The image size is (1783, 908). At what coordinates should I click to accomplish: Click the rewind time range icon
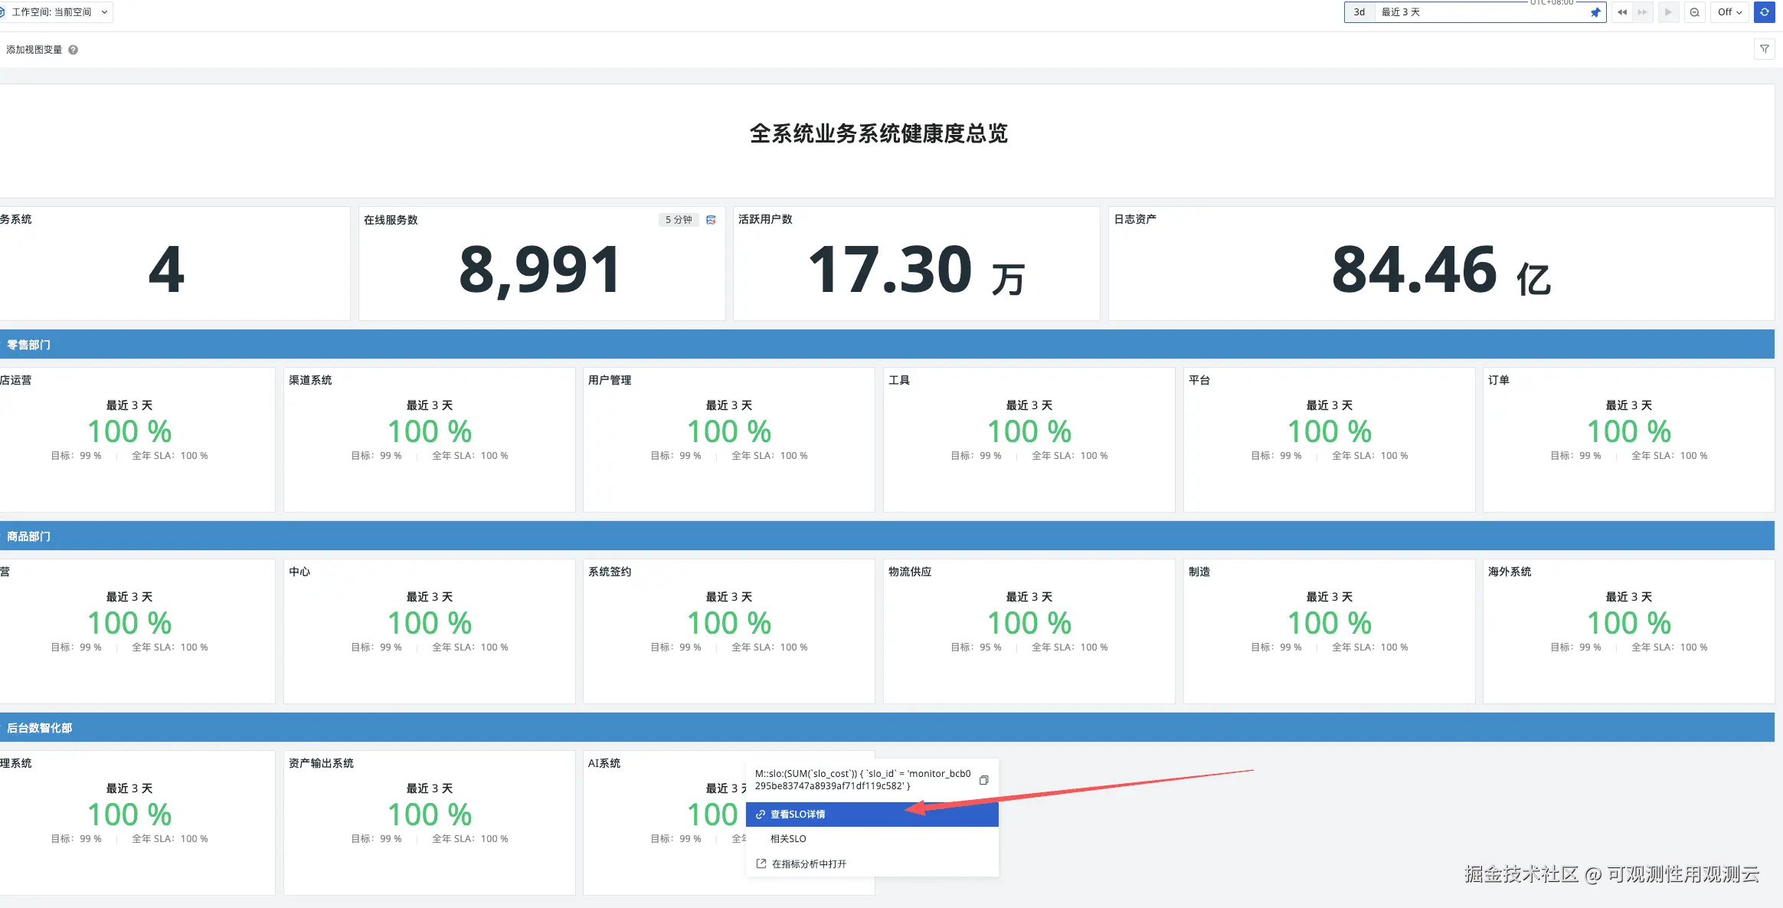(x=1621, y=12)
